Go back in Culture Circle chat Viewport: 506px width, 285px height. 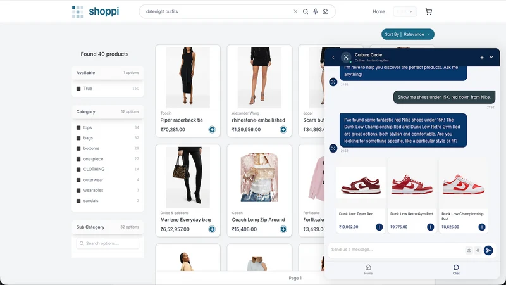(x=333, y=58)
